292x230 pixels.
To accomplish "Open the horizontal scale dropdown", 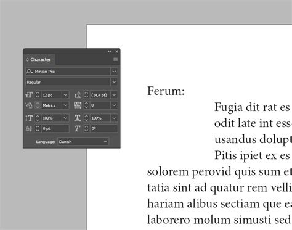I will [114, 118].
